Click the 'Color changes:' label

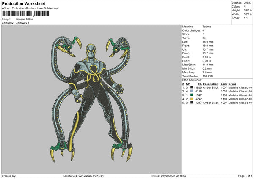[191, 30]
